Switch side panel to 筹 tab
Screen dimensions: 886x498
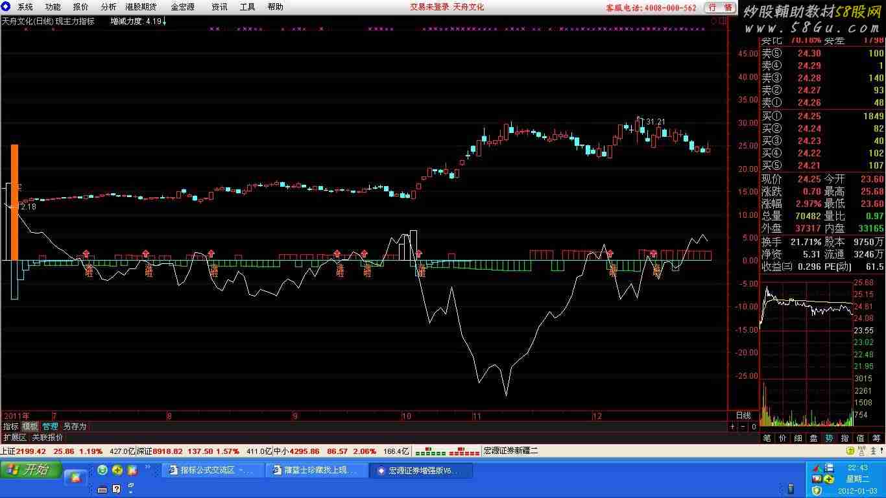(x=877, y=438)
